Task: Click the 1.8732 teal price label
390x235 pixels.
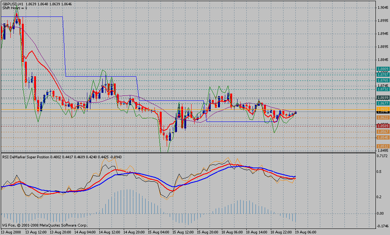Action: [383, 89]
